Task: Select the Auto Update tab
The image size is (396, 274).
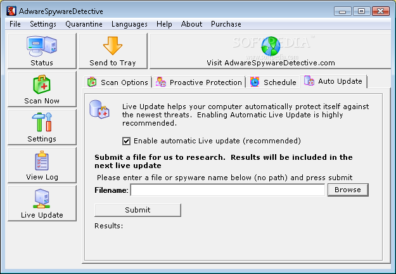Action: click(333, 81)
